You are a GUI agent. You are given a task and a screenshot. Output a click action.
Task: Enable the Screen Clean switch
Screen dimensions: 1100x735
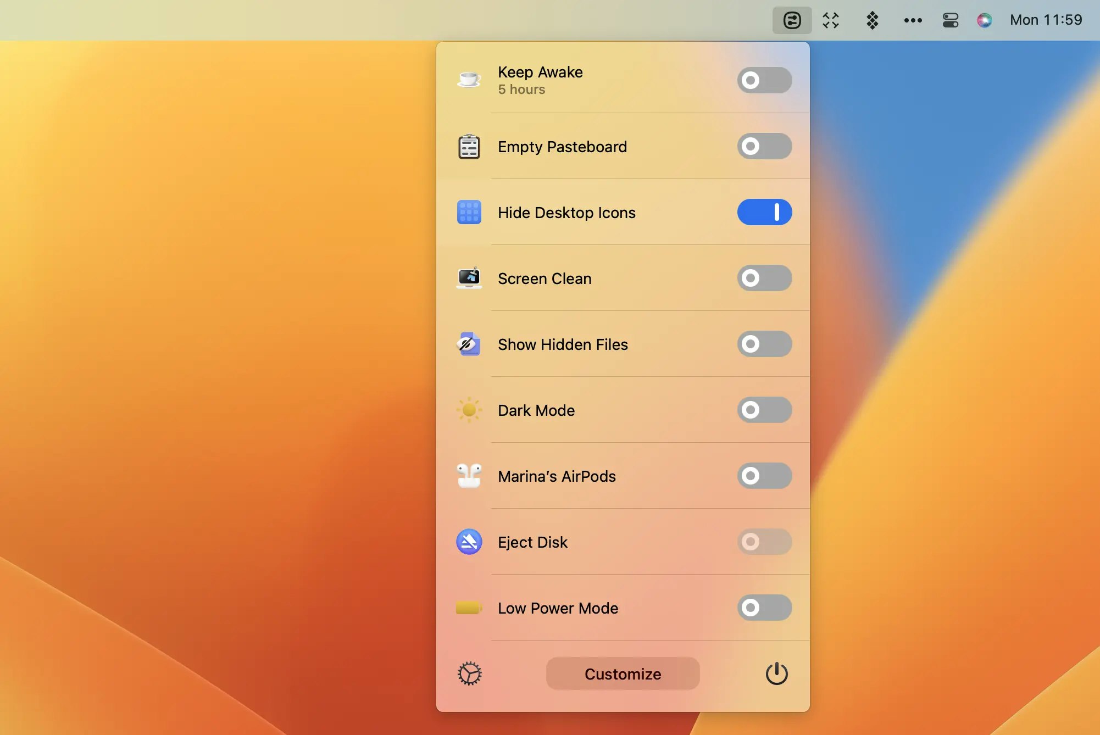(x=764, y=278)
